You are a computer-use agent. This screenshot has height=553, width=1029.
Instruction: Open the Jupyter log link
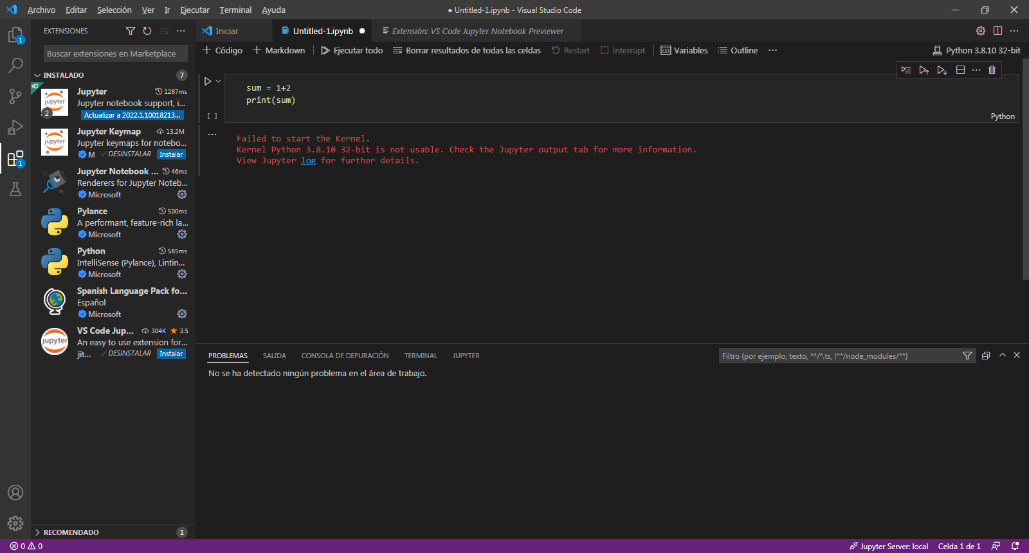click(x=308, y=161)
